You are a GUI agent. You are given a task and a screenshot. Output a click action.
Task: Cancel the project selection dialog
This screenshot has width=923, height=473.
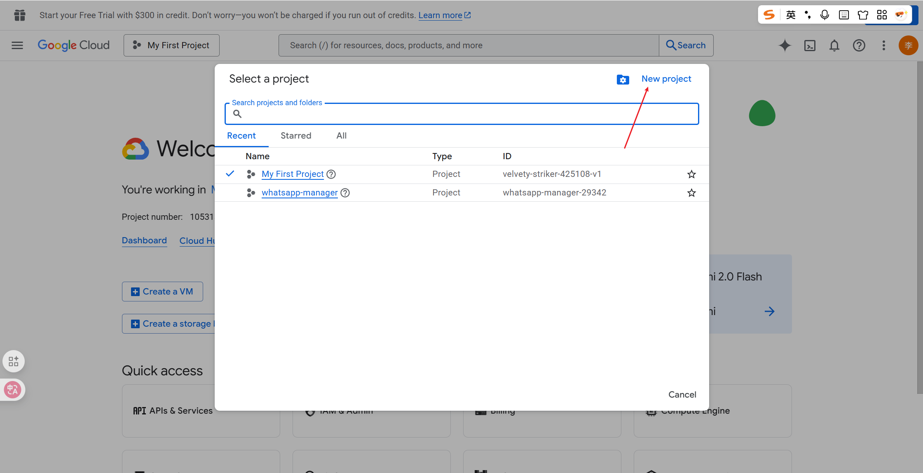click(682, 395)
